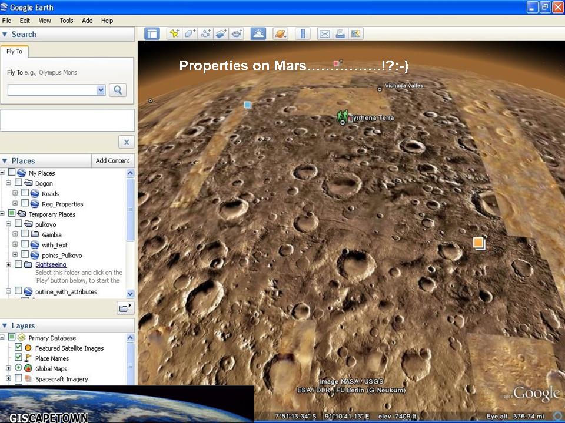
Task: Click the search magnifier button
Action: tap(118, 90)
